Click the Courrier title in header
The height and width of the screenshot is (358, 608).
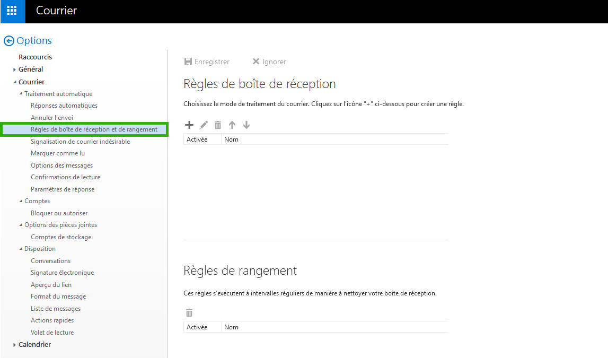(x=57, y=11)
